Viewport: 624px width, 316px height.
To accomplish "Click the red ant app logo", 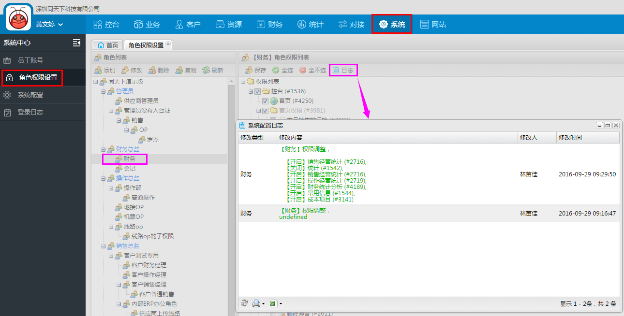I will [18, 18].
